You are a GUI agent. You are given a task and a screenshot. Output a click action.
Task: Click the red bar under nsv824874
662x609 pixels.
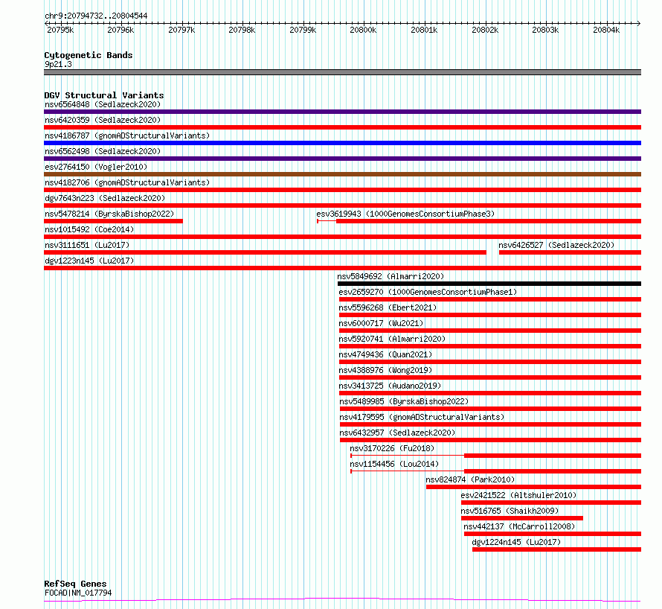533,487
